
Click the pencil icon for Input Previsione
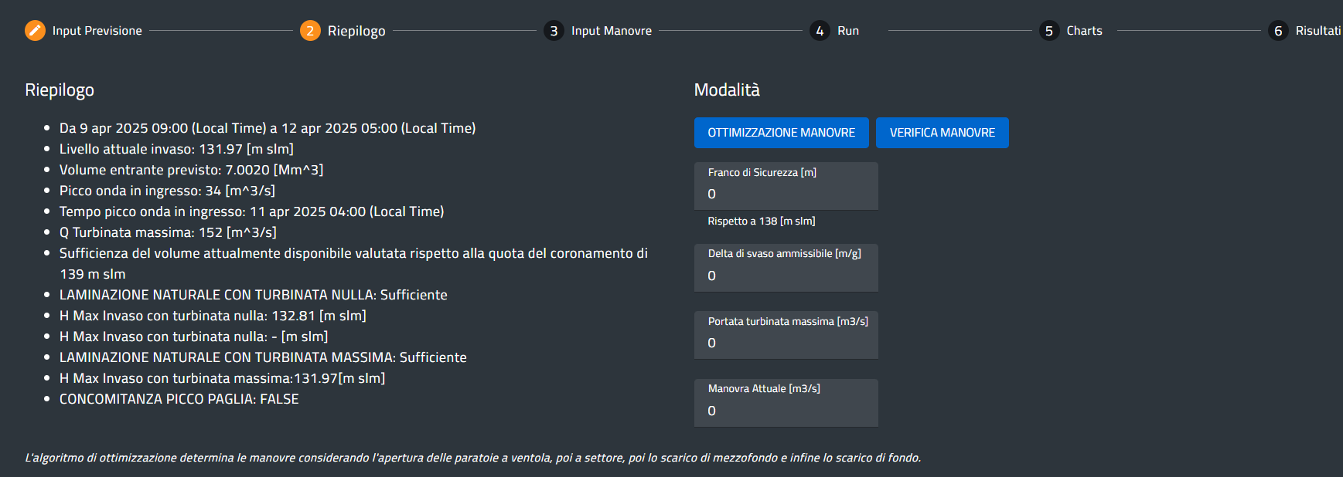(x=35, y=30)
